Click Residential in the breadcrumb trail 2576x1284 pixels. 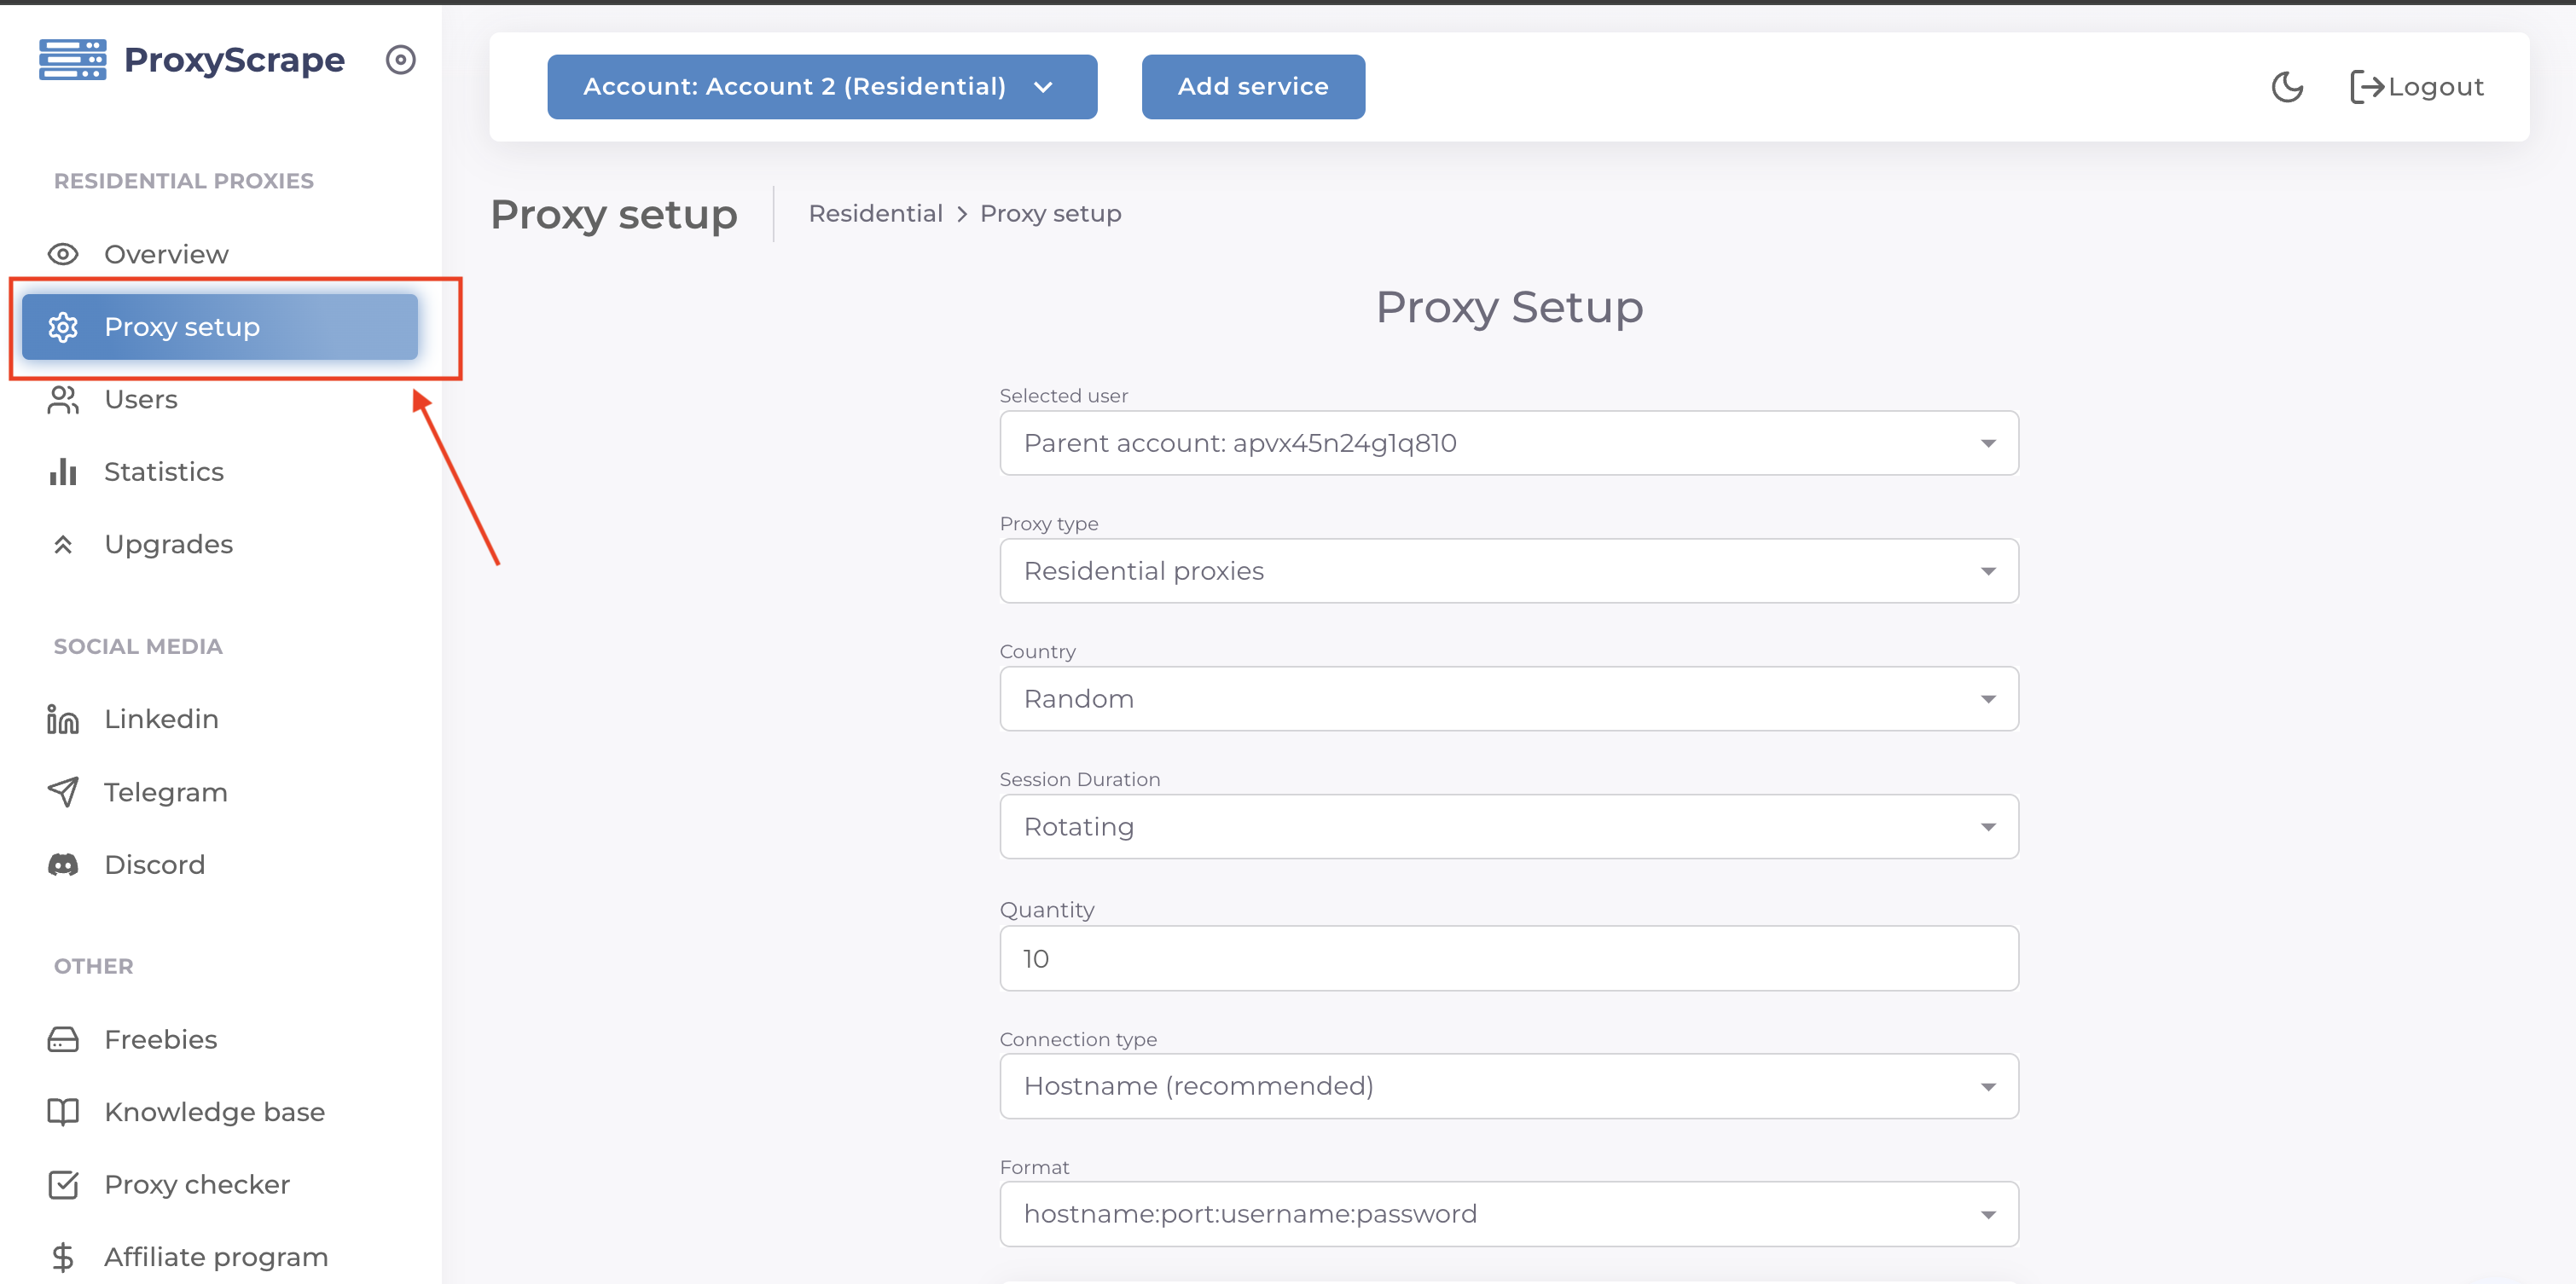point(875,213)
